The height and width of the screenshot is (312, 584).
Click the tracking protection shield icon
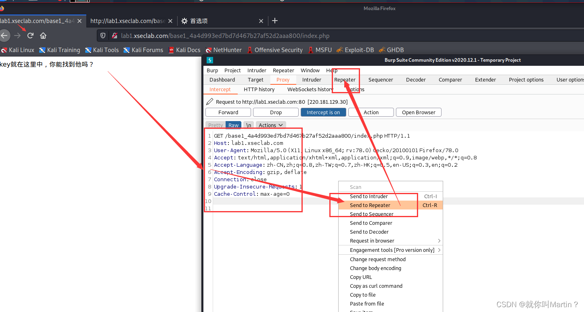103,36
